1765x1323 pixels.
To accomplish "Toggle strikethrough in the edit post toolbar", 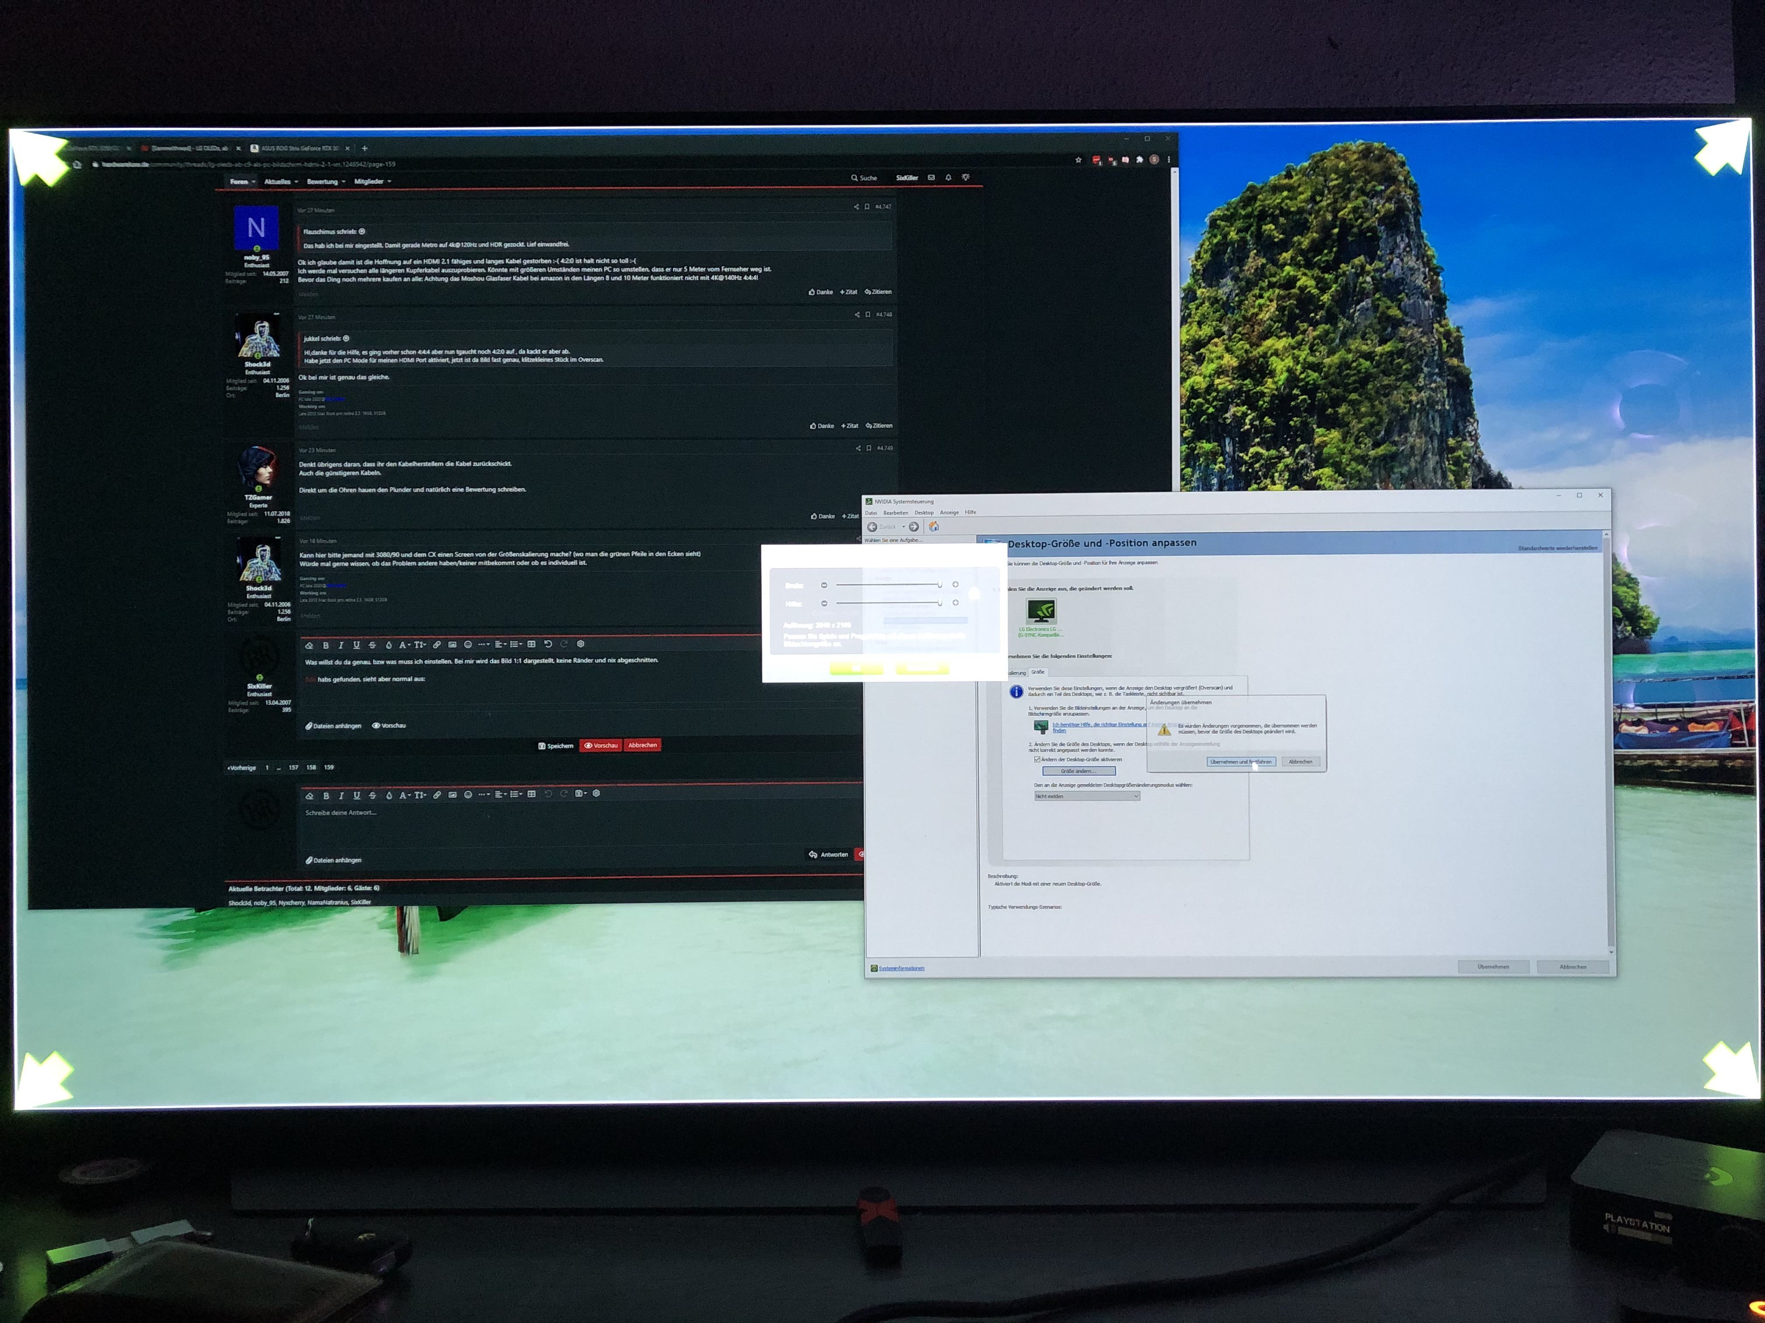I will pyautogui.click(x=372, y=645).
